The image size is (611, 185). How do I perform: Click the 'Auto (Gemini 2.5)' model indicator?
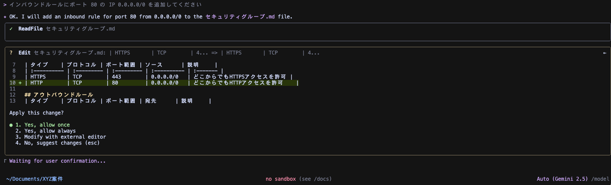point(563,179)
